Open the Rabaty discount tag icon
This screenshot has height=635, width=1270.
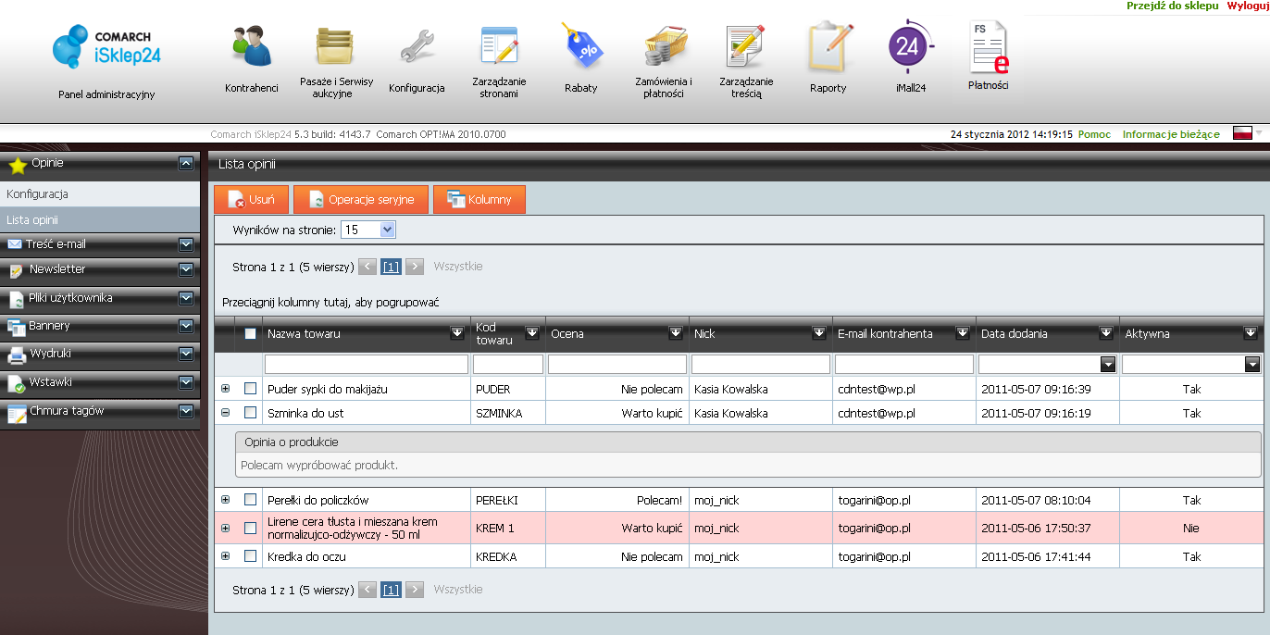point(581,46)
